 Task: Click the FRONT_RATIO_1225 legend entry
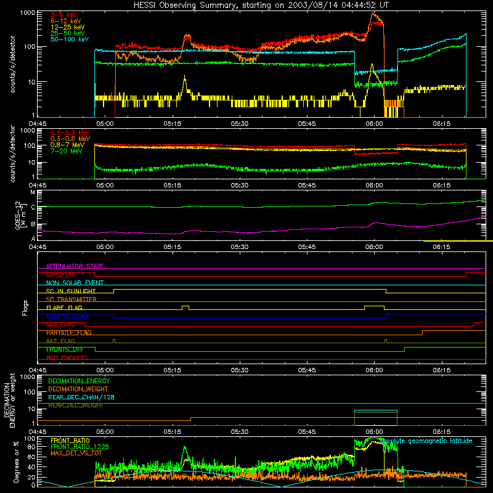coord(79,447)
